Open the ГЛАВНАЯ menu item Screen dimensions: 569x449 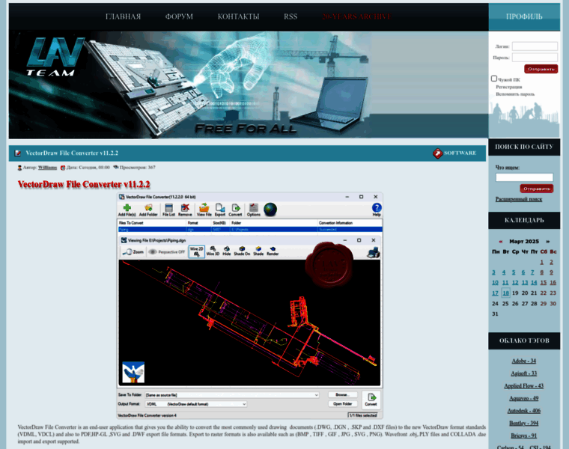[123, 16]
